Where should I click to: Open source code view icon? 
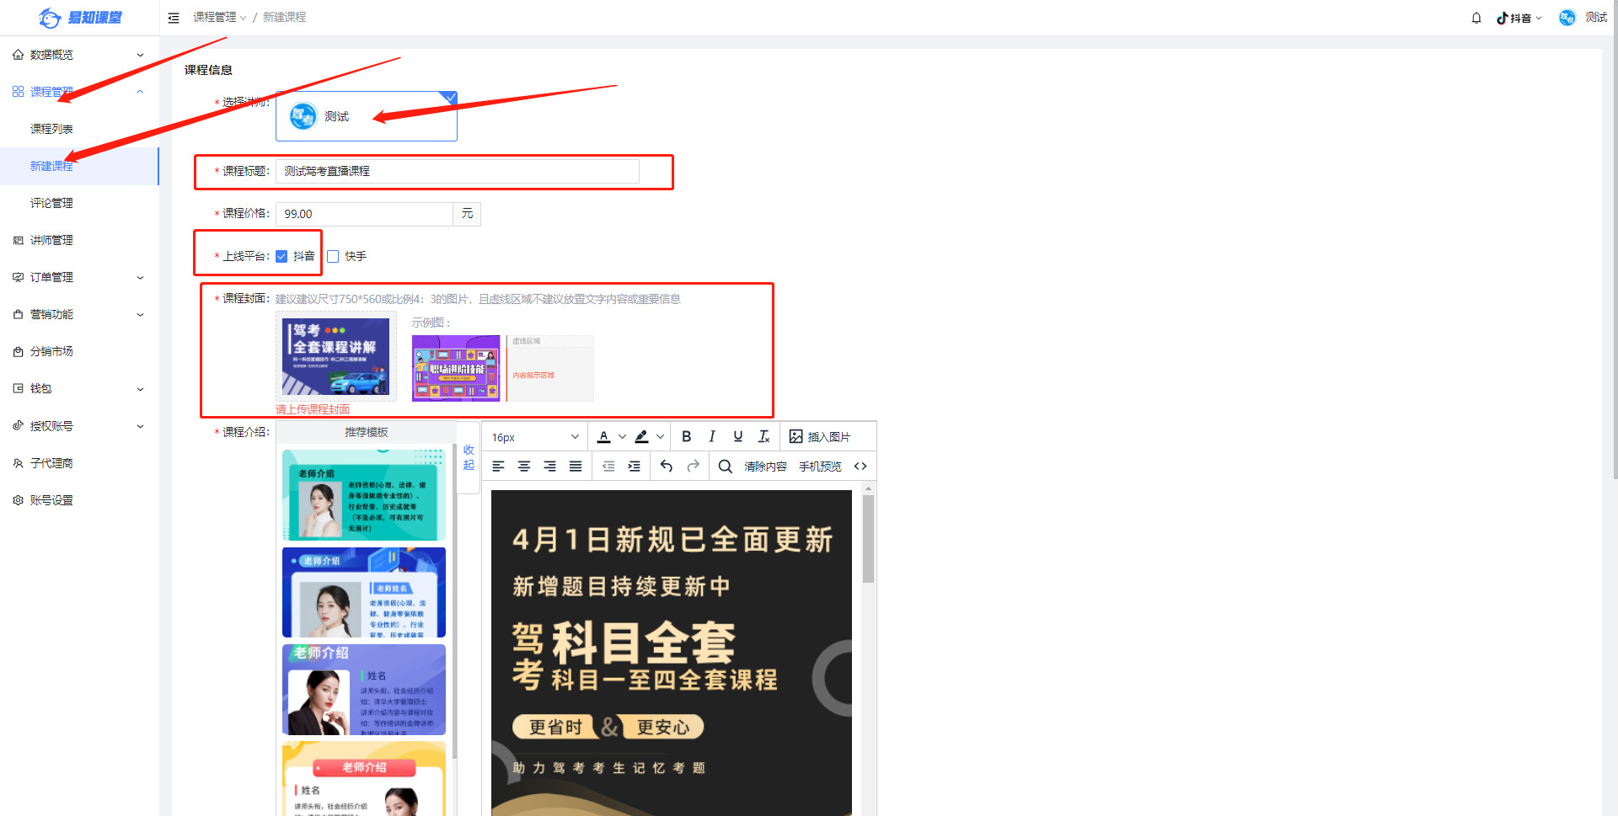[860, 466]
